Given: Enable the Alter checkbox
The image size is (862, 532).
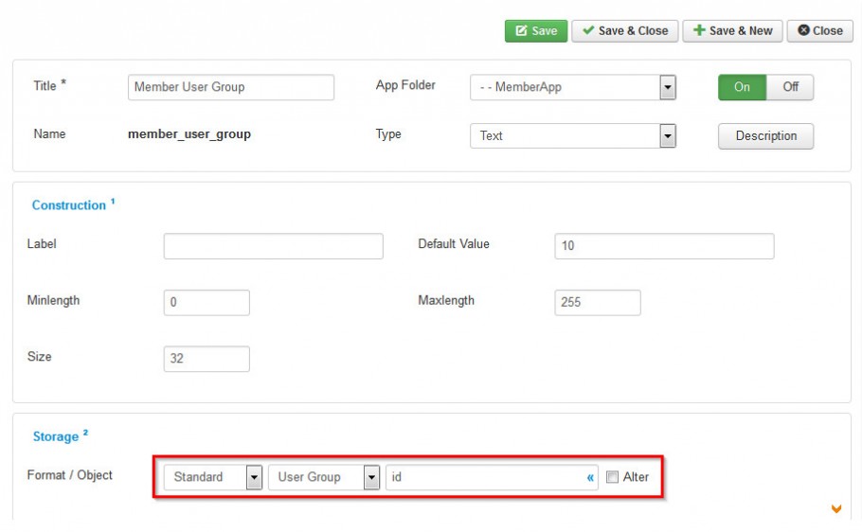Looking at the screenshot, I should coord(612,477).
